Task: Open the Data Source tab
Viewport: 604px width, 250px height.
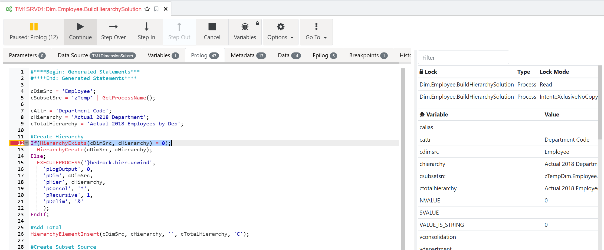Action: click(x=97, y=55)
